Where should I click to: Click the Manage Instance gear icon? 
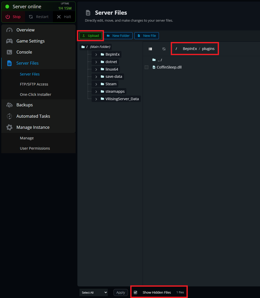9,127
